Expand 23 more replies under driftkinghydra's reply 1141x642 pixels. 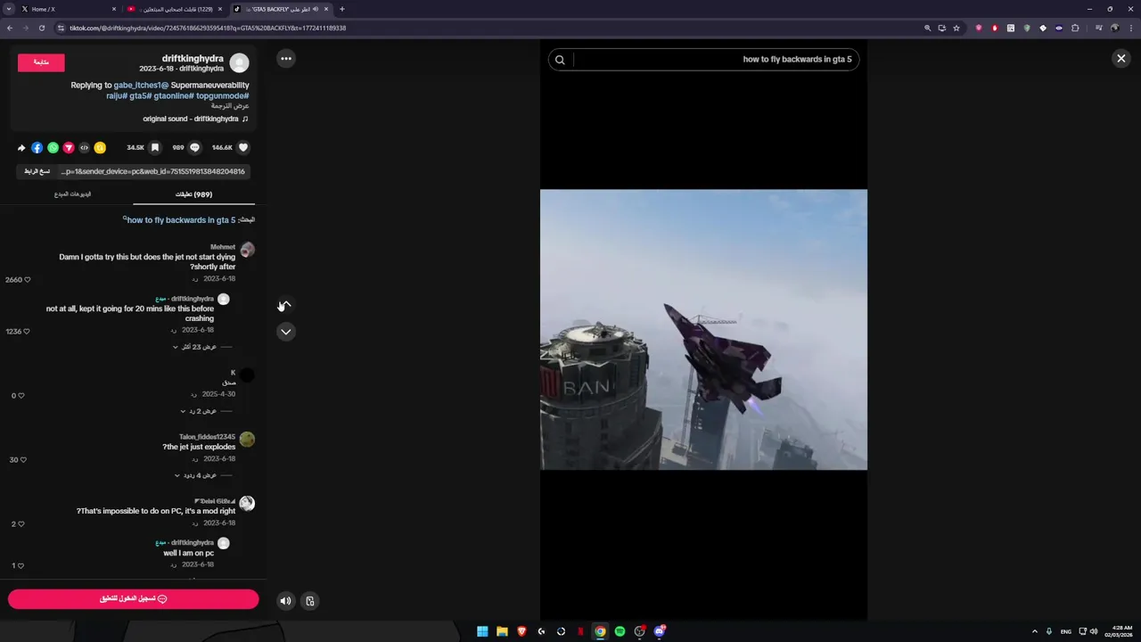click(201, 347)
